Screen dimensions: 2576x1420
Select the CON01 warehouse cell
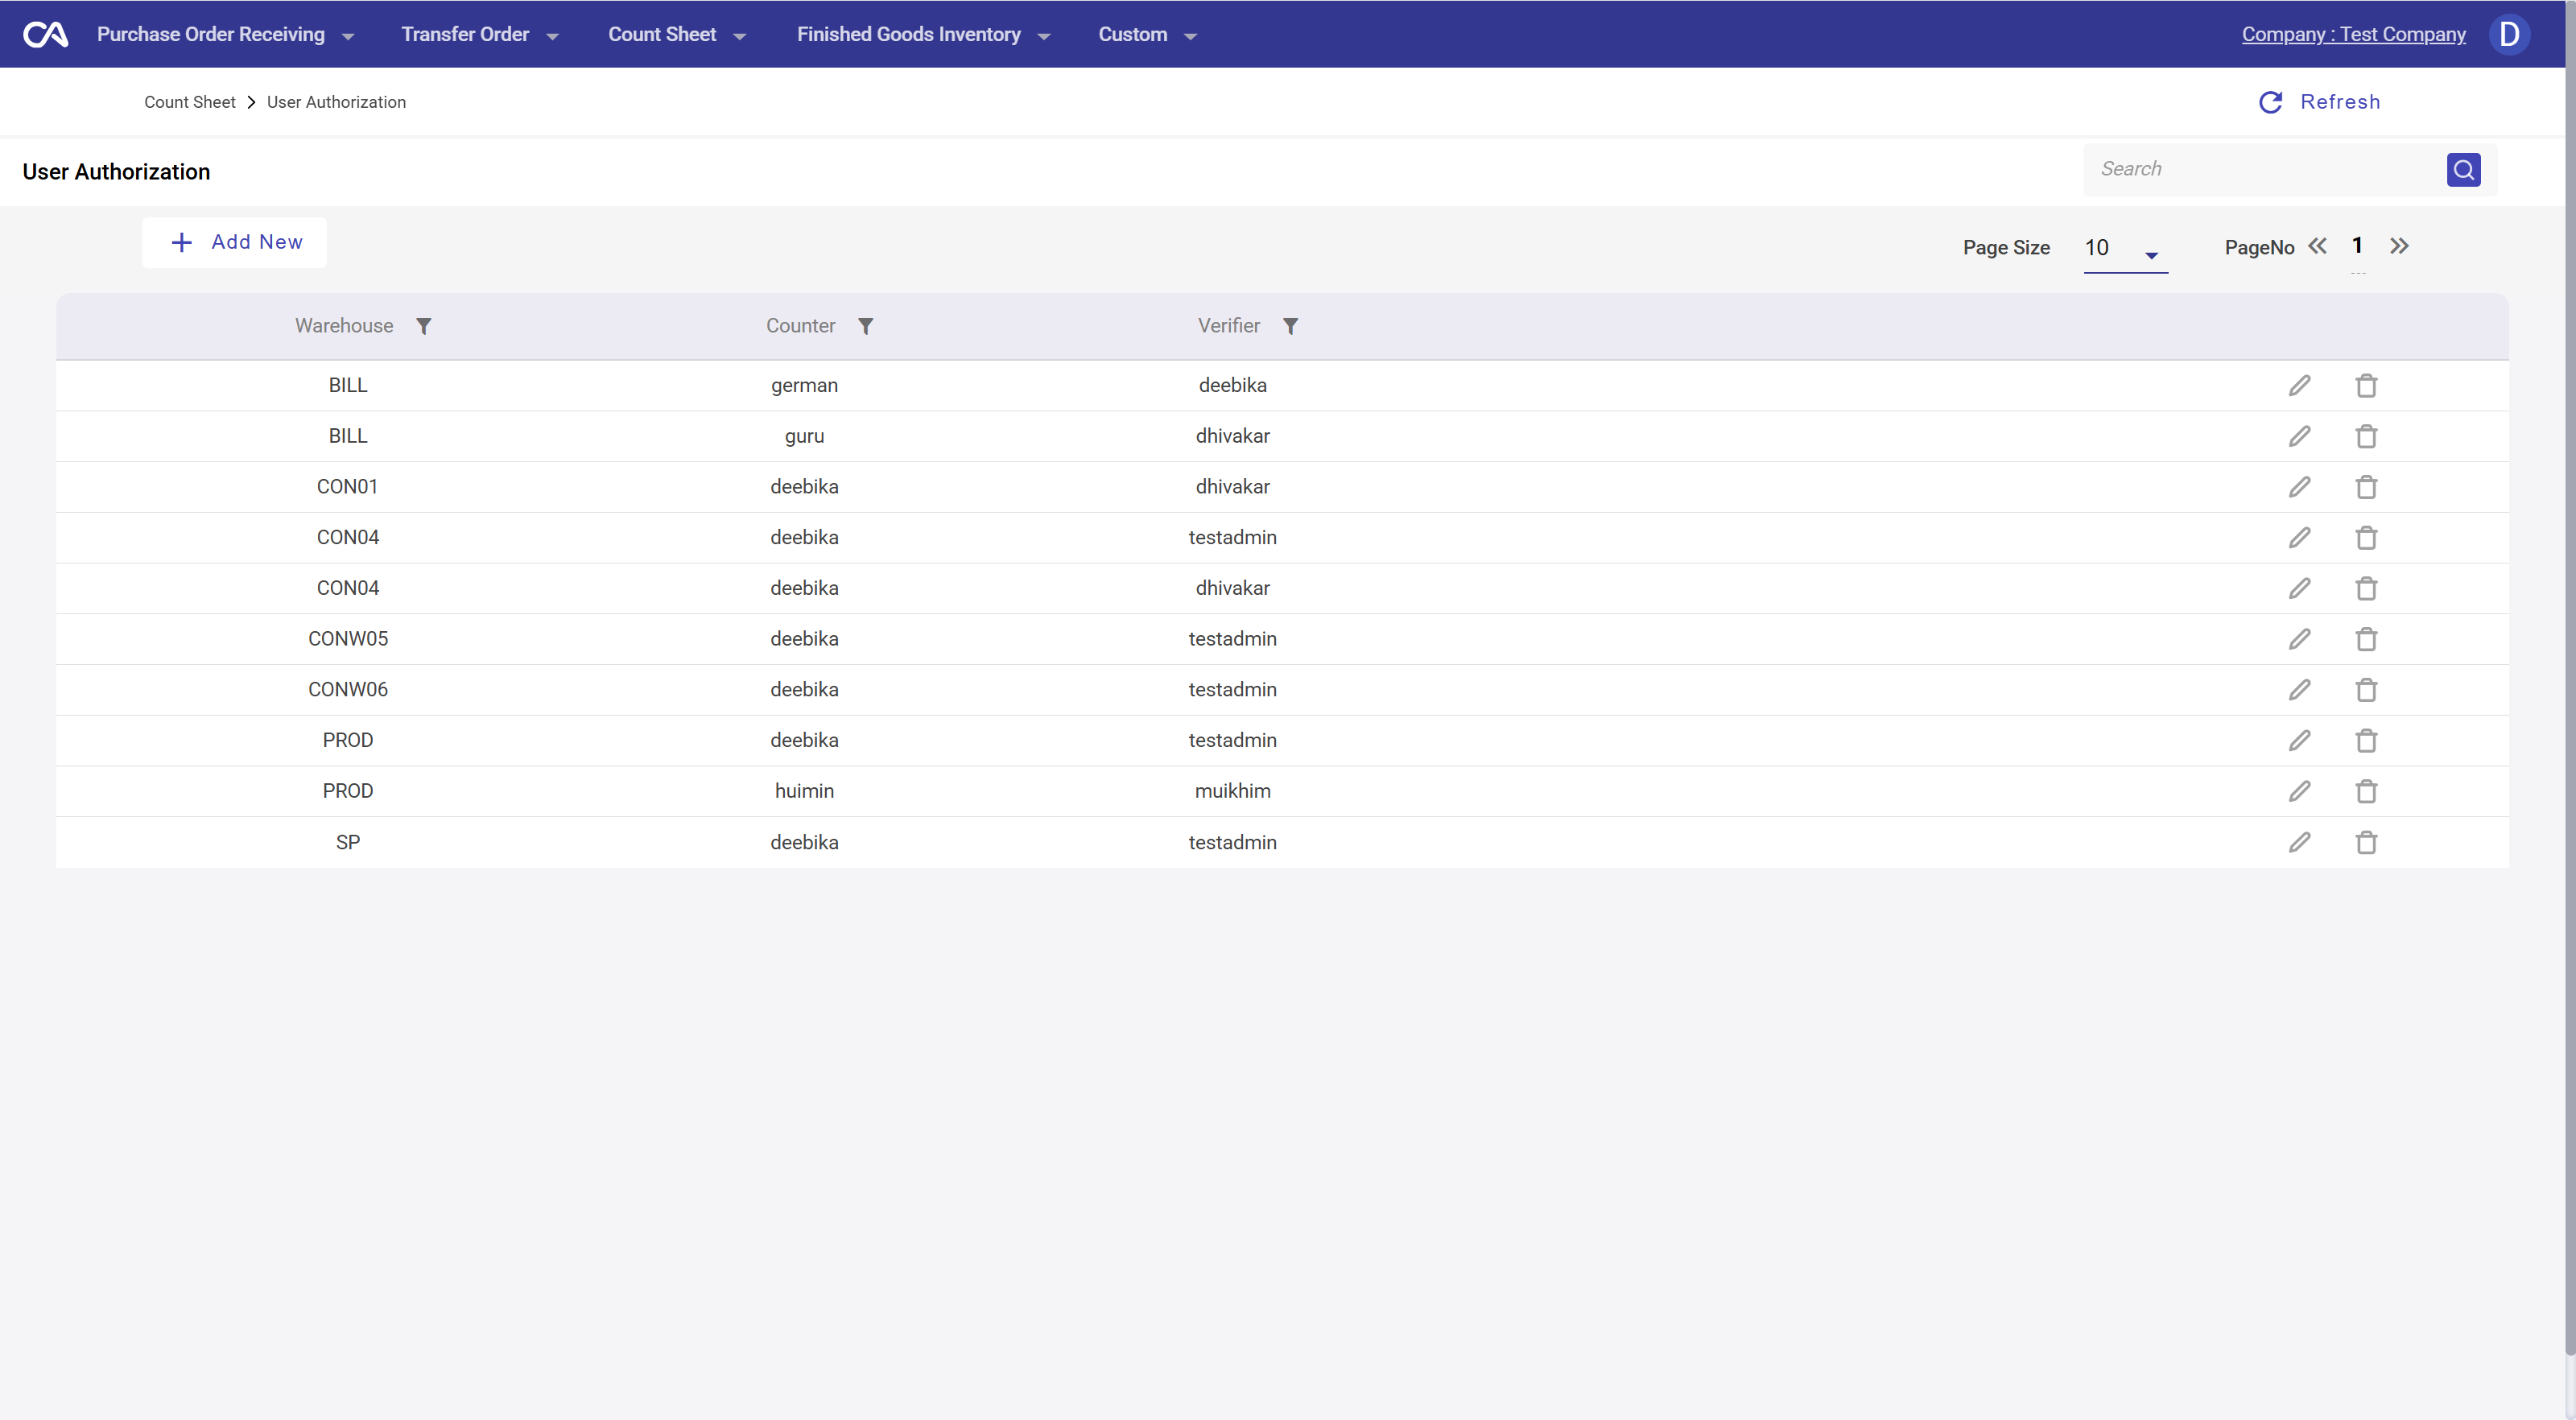(x=348, y=487)
